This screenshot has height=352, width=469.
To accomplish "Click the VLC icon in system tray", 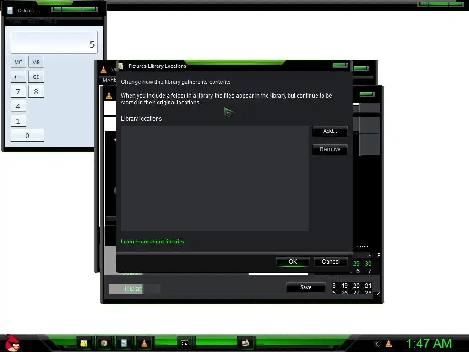I will point(388,343).
